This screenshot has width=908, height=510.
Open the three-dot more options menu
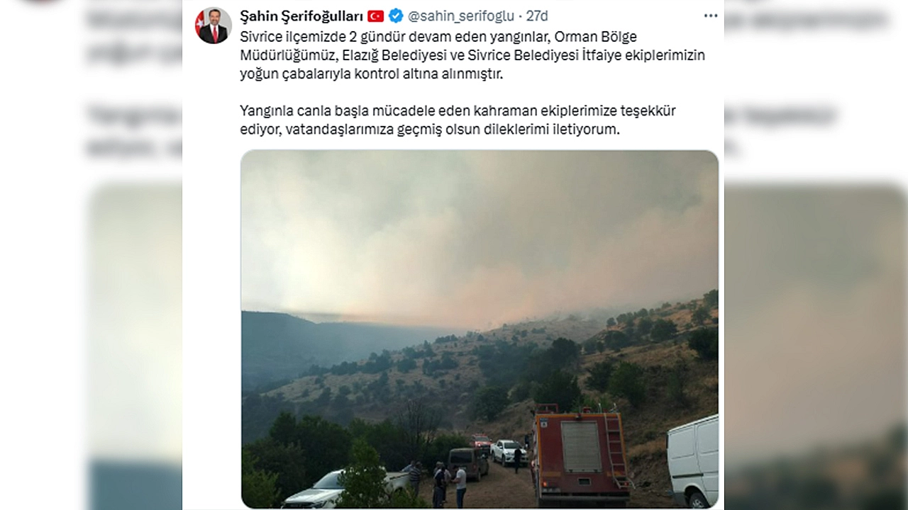pos(710,16)
